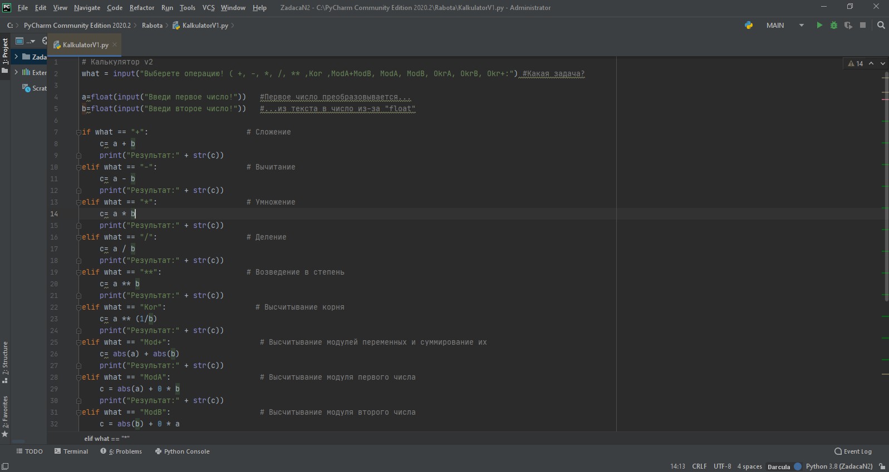
Task: Select the KalkulatorV1.py editor tab
Action: 85,45
